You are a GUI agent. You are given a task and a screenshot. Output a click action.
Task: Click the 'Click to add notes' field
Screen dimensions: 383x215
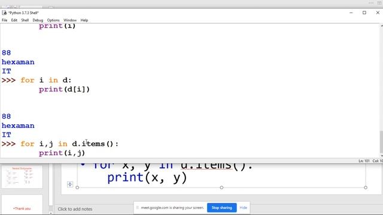(x=75, y=209)
